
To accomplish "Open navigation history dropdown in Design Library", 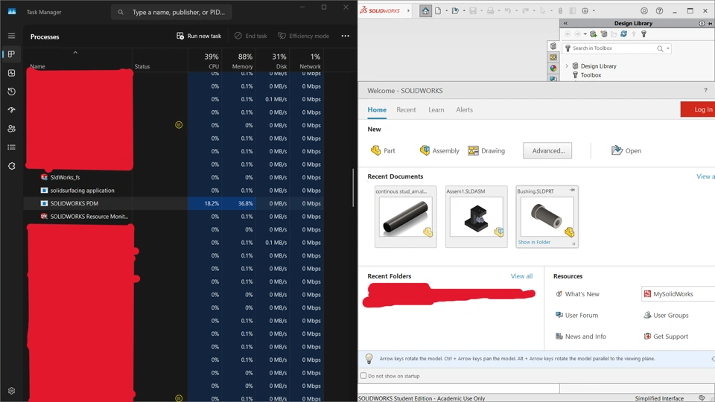I will click(x=585, y=34).
